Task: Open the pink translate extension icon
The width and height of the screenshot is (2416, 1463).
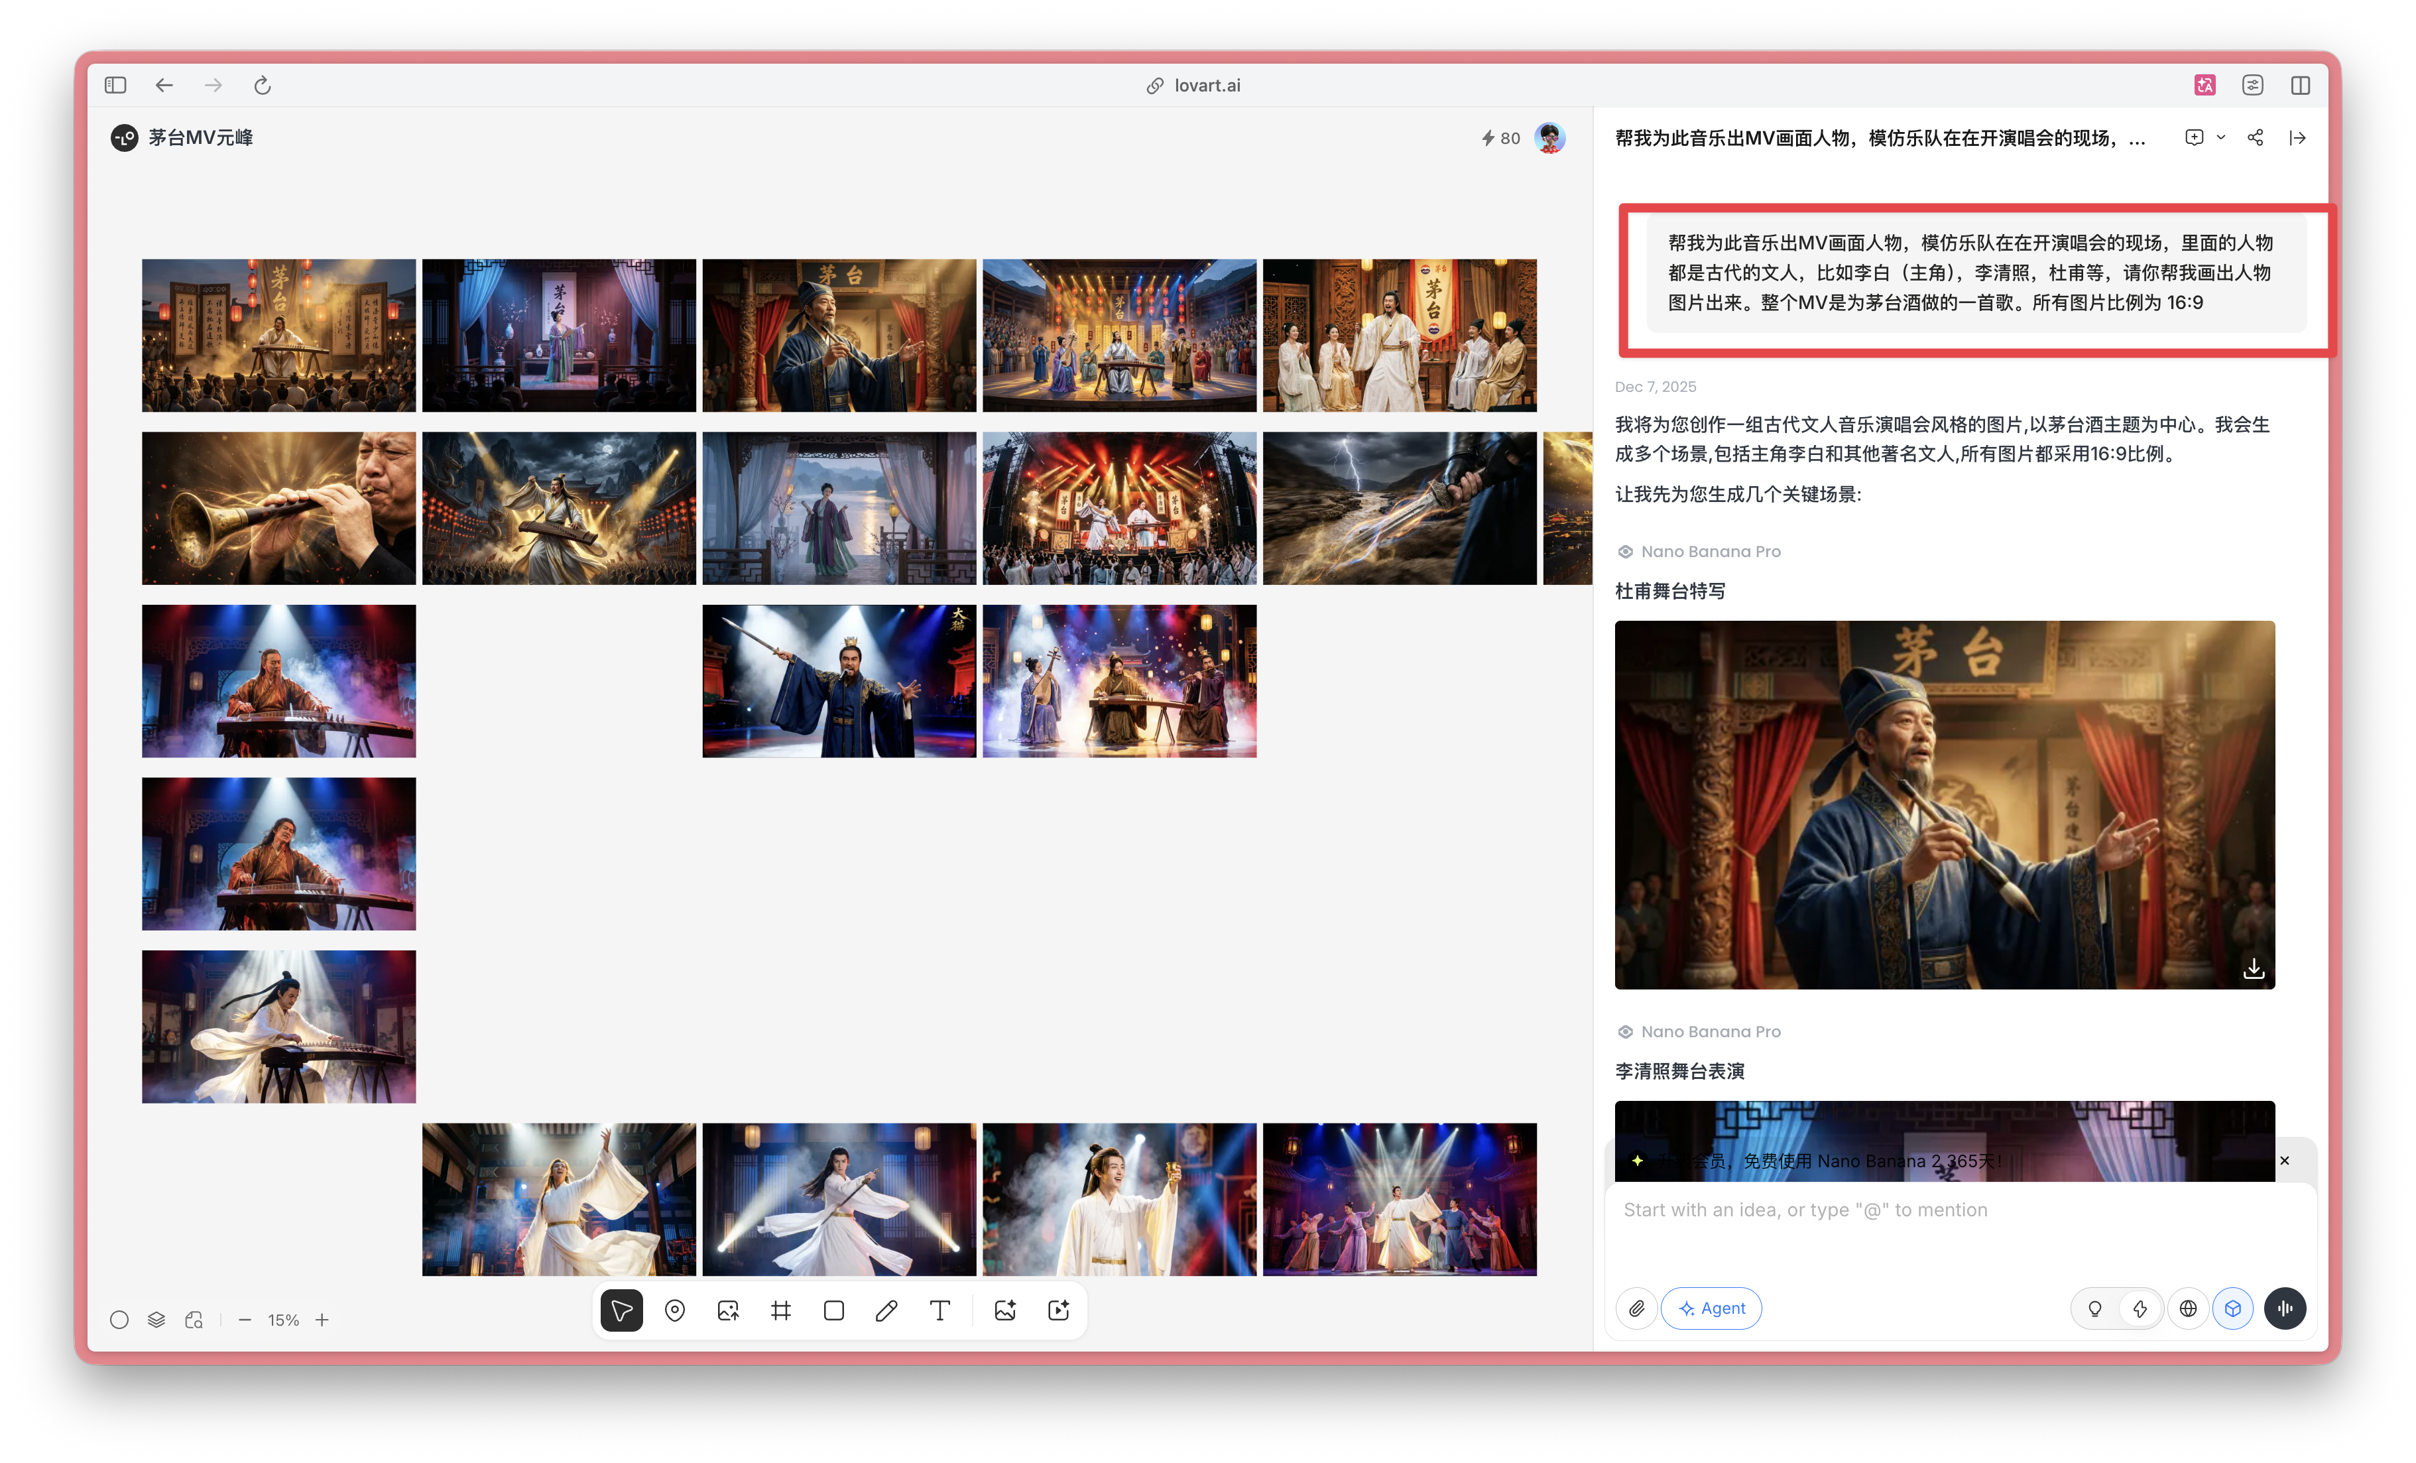Action: [x=2205, y=86]
